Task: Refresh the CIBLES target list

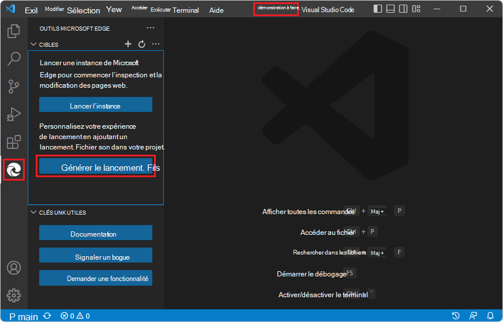Action: [142, 44]
